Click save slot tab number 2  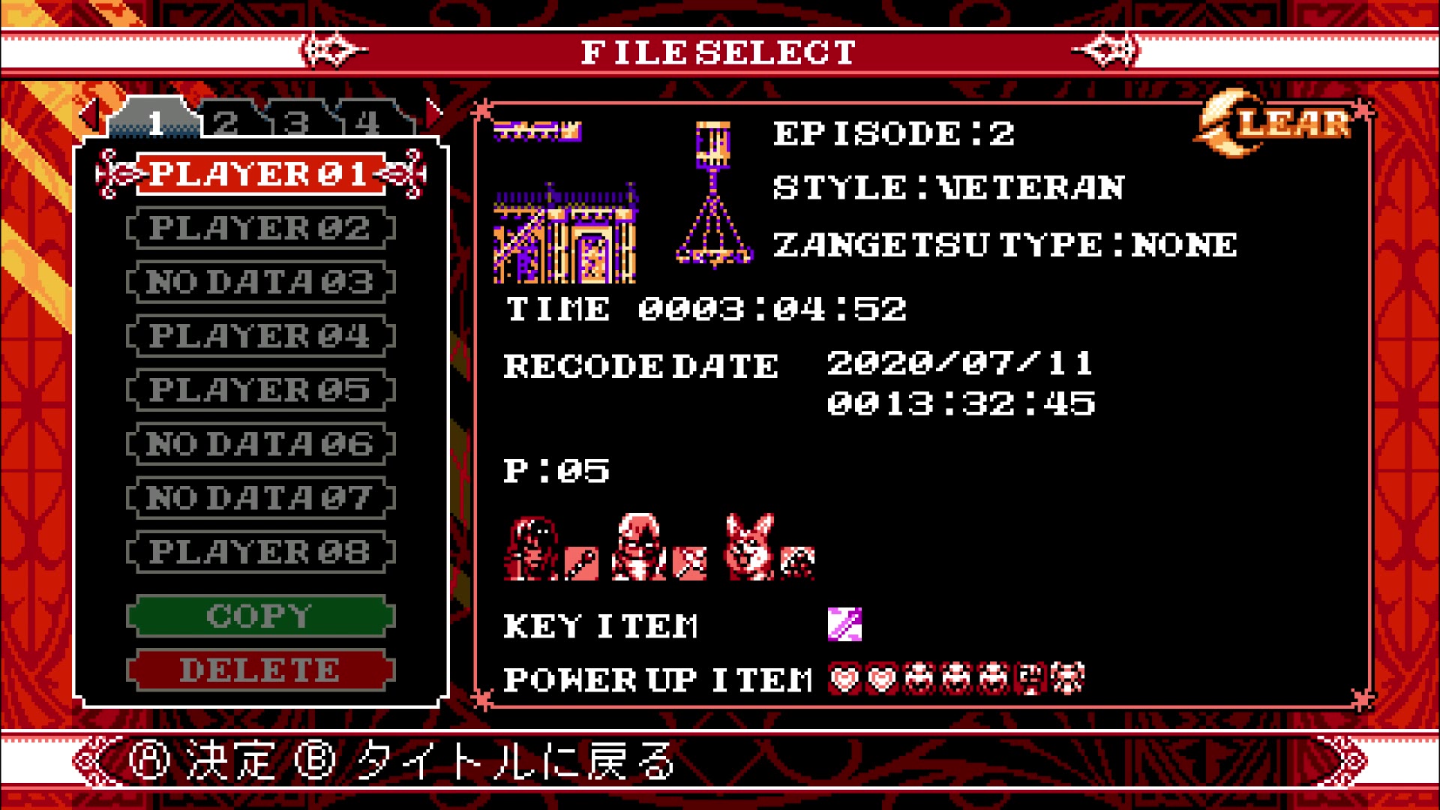coord(230,115)
